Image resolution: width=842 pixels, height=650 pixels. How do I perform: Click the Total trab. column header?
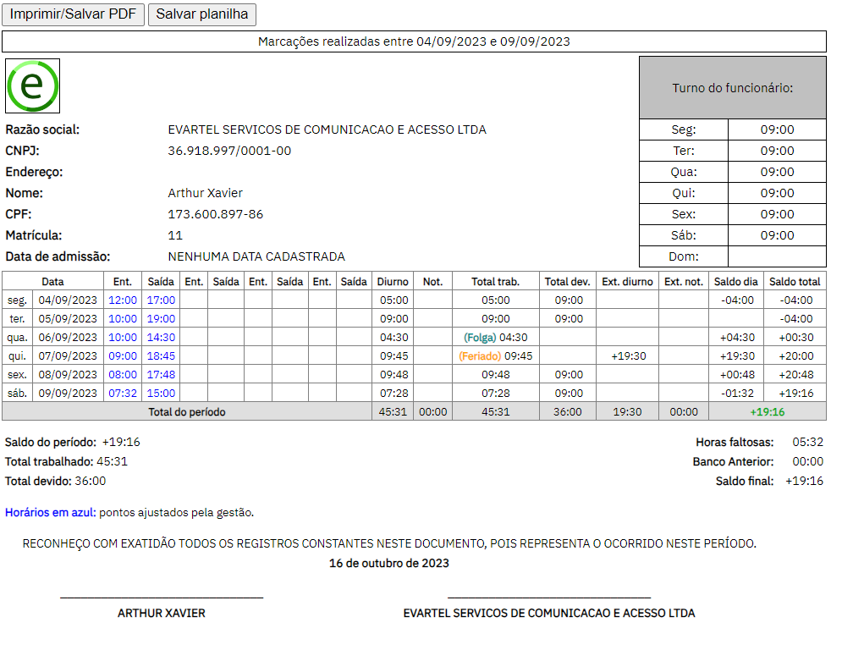496,282
